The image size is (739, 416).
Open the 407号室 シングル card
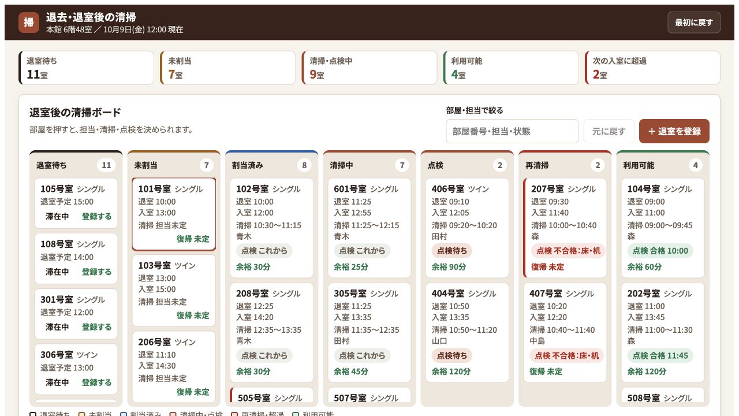[x=565, y=332]
